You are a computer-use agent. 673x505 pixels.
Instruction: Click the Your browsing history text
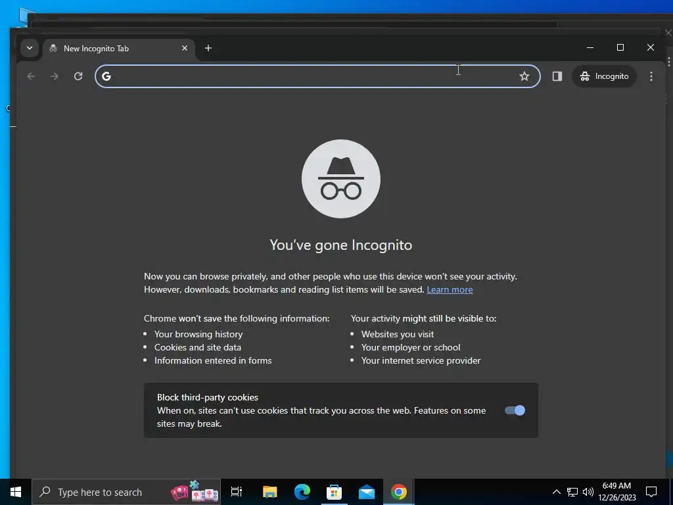pyautogui.click(x=198, y=334)
